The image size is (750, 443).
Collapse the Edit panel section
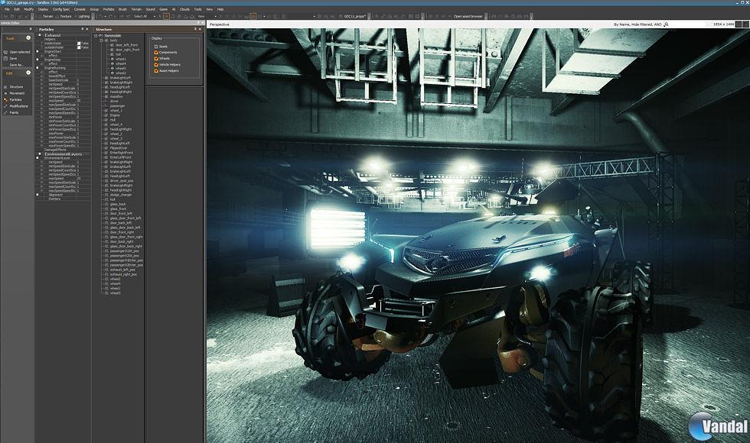[28, 73]
